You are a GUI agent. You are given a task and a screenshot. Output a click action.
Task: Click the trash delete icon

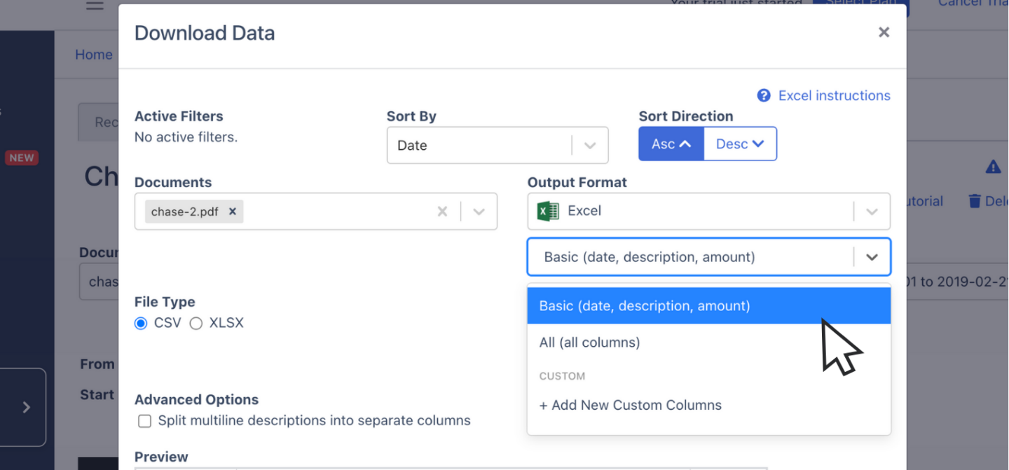[x=974, y=201]
